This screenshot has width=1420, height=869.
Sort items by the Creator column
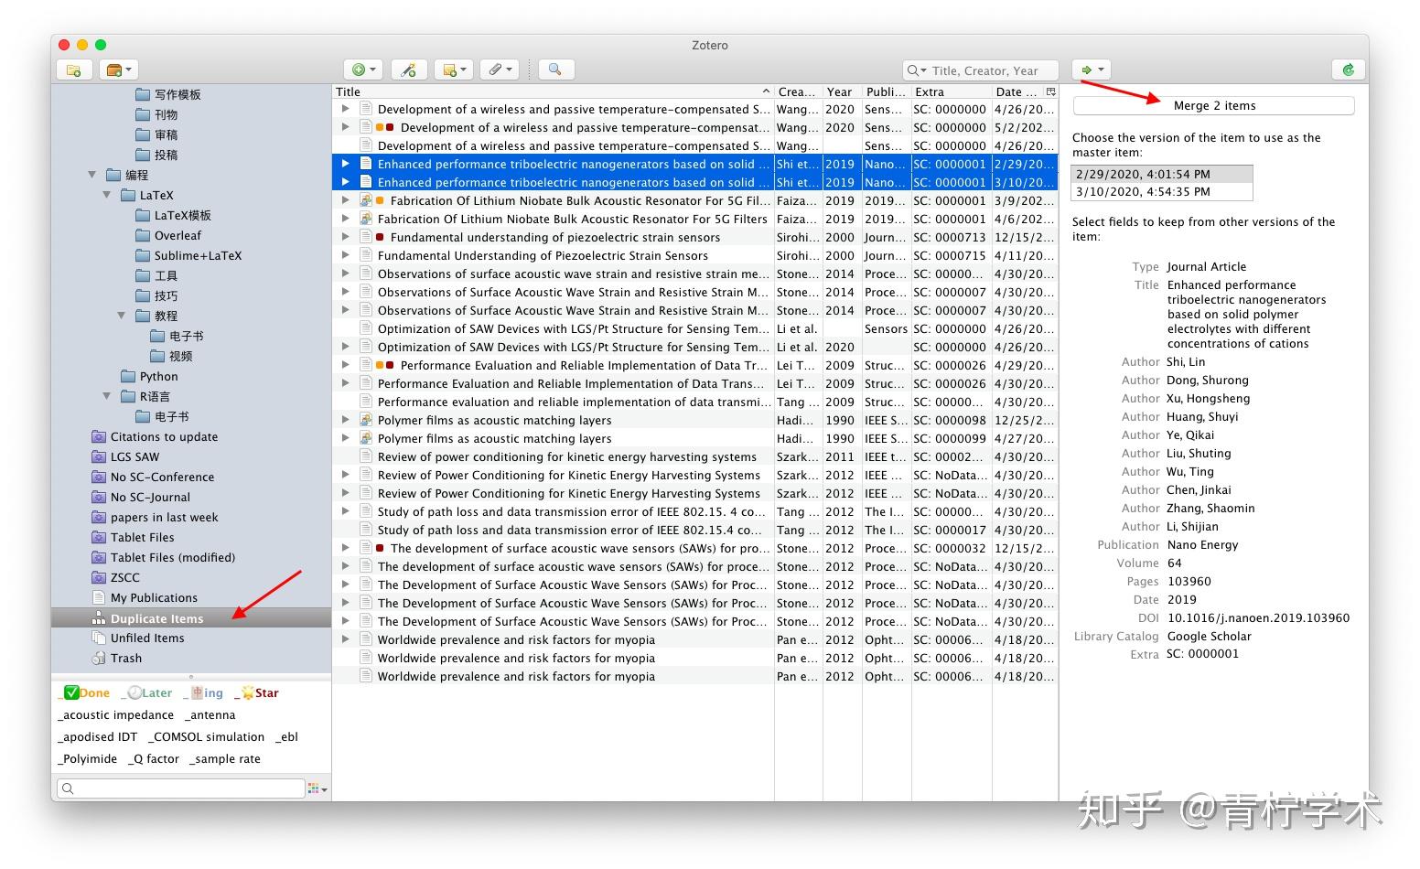(x=798, y=91)
